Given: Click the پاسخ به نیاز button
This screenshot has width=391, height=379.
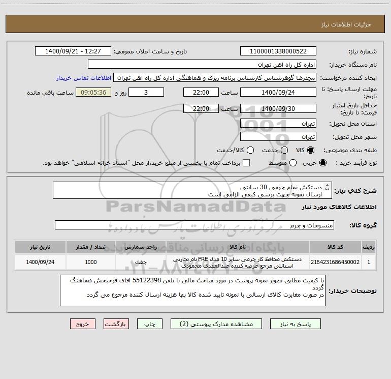Looking at the screenshot, I should (x=296, y=324).
